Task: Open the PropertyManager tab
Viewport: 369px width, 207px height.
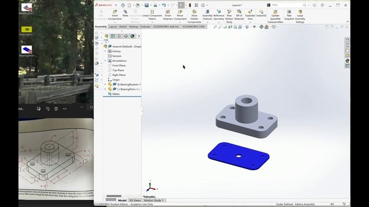Action: click(113, 36)
